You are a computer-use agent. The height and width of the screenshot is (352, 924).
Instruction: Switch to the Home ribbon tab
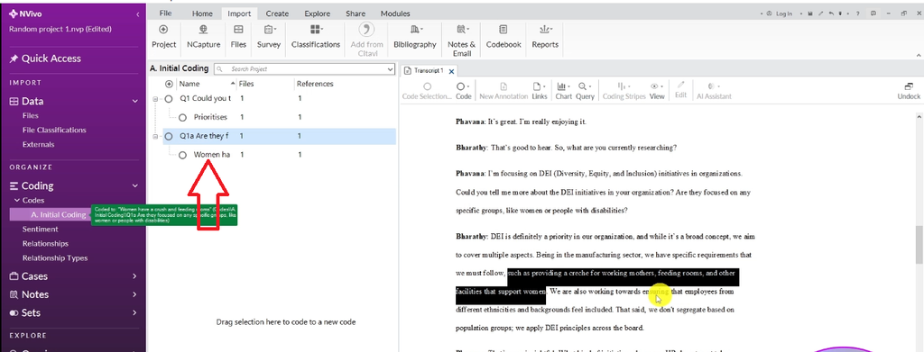click(202, 14)
